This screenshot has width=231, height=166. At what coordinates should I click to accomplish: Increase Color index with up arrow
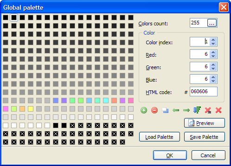213,40
